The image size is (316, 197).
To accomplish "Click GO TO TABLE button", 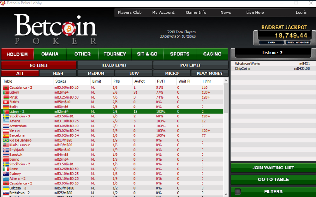I will click(273, 180).
